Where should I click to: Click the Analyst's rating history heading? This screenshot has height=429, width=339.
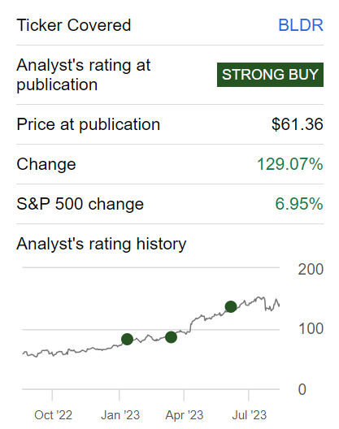point(102,244)
